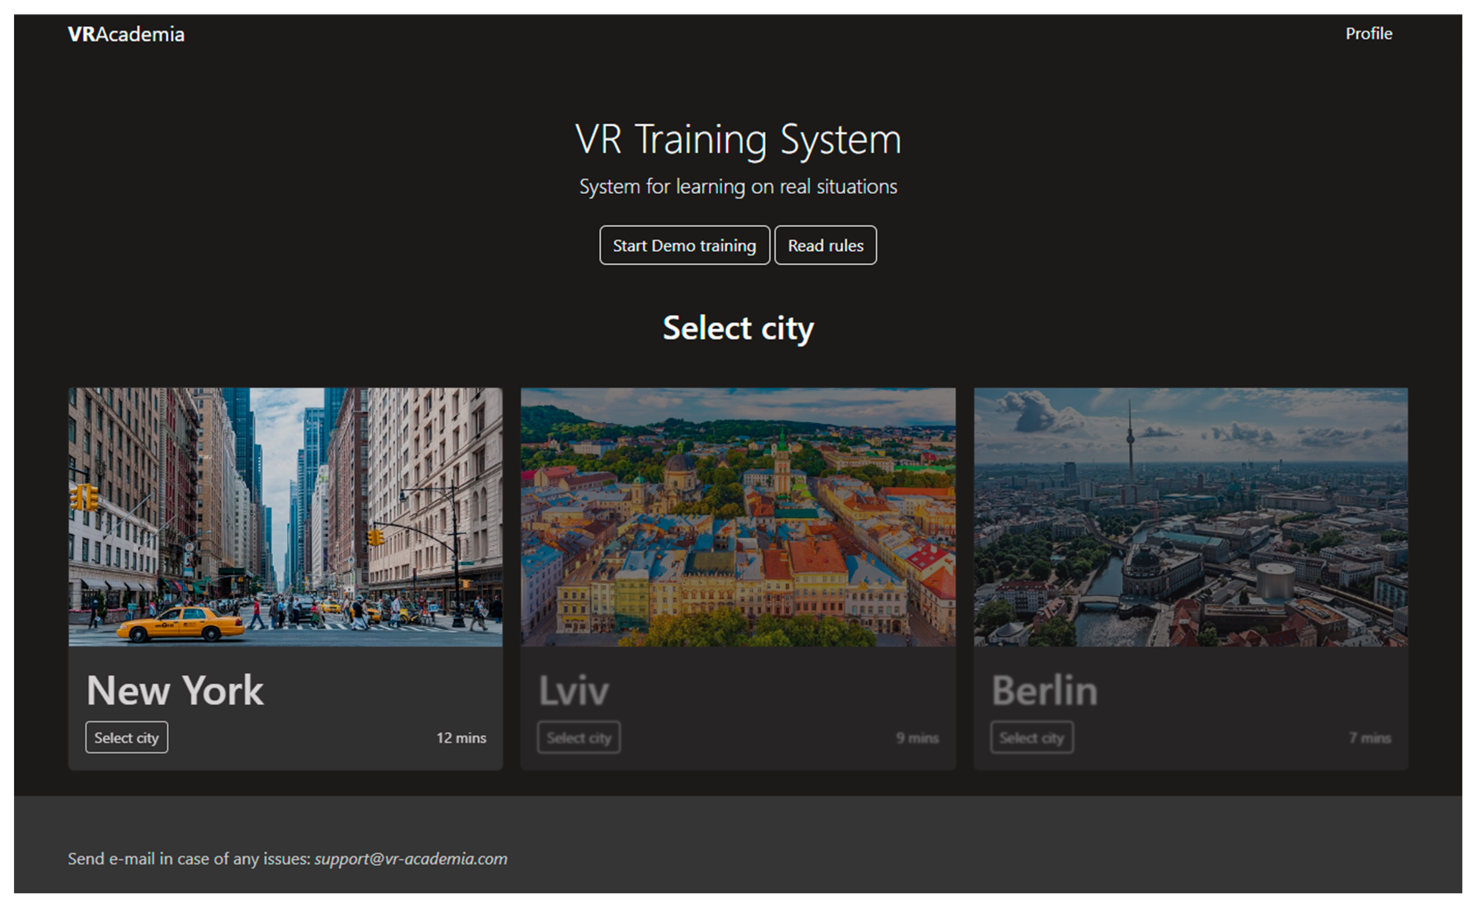Open support@vr-academia.com email link

click(410, 858)
